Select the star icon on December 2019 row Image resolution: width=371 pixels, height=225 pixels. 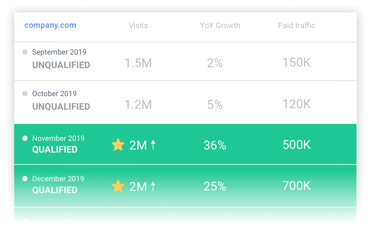(118, 186)
